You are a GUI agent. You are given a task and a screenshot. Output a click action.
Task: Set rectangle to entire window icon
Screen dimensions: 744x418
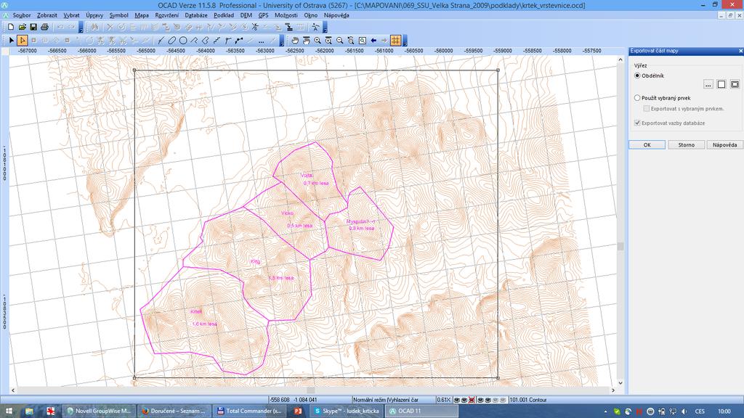click(735, 84)
